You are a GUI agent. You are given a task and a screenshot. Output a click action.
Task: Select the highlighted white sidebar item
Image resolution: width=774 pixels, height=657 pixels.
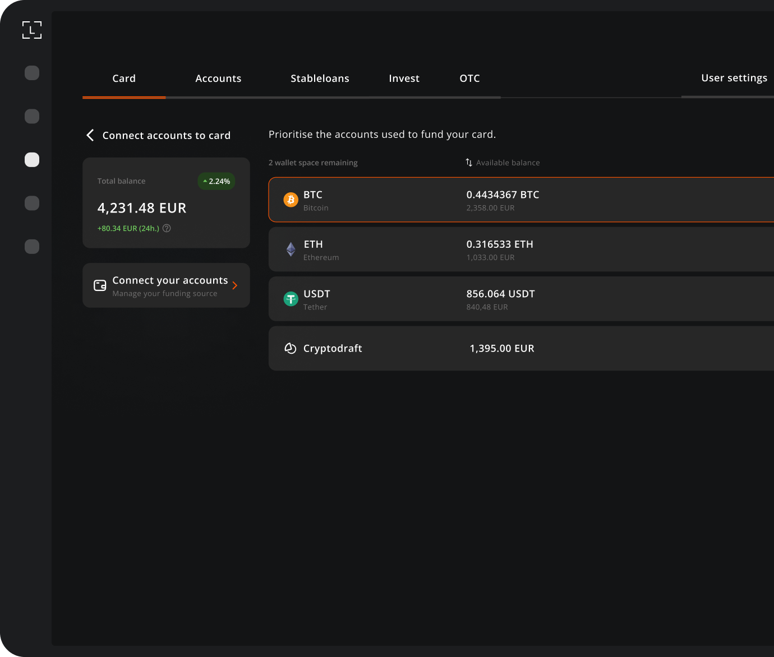pos(32,160)
